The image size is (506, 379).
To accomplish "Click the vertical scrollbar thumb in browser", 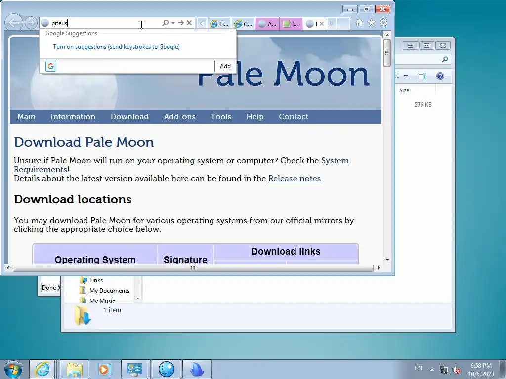I will pos(387,53).
